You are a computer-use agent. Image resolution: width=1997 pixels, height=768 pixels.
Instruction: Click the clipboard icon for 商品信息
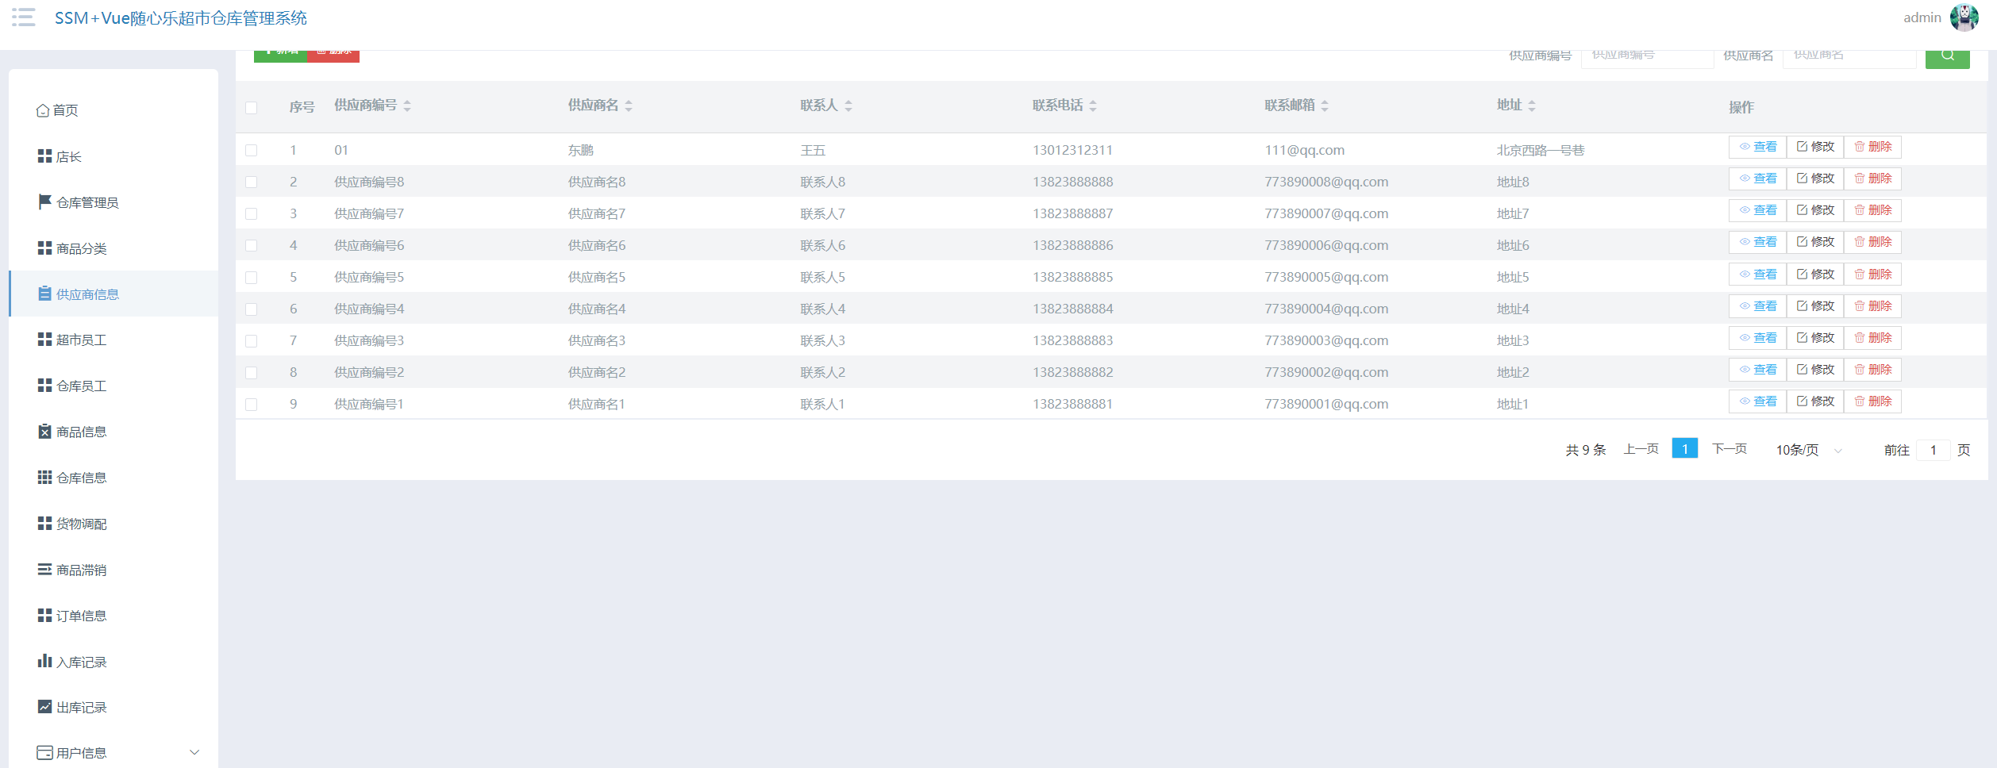[x=44, y=432]
